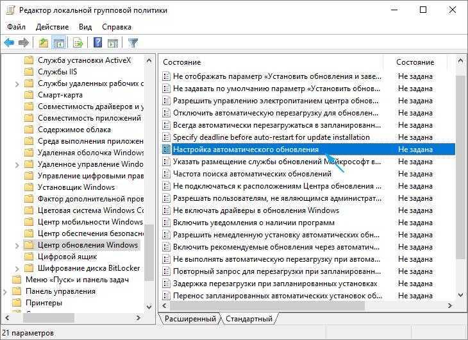This screenshot has height=340, width=468.
Task: Expand 'Центр обновления Windows' node
Action: tap(17, 246)
